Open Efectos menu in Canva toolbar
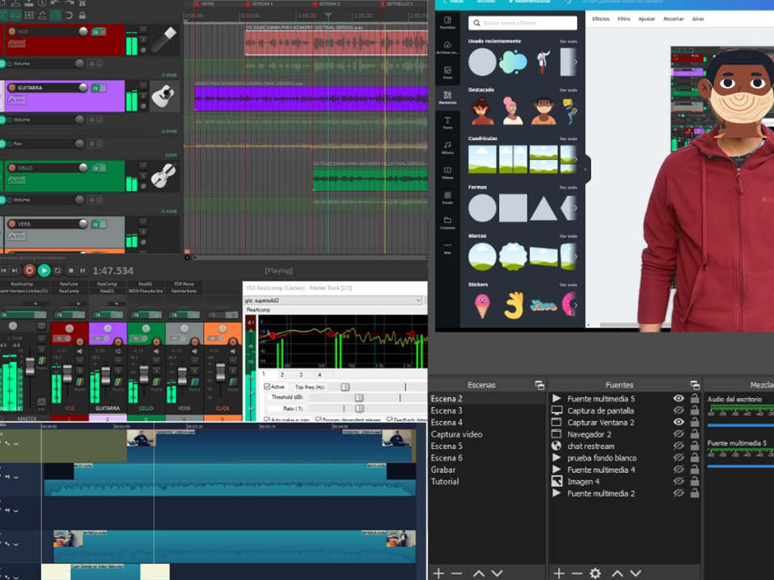 tap(601, 19)
